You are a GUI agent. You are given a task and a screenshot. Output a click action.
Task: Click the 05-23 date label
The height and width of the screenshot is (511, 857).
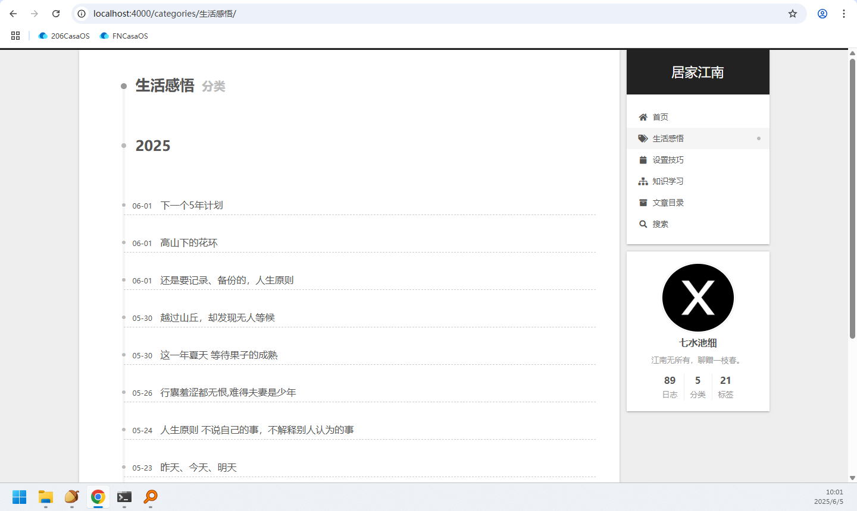(x=142, y=468)
